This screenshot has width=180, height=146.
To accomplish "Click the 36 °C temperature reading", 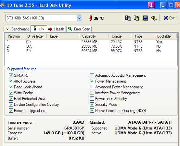I will pyautogui.click(x=98, y=18).
